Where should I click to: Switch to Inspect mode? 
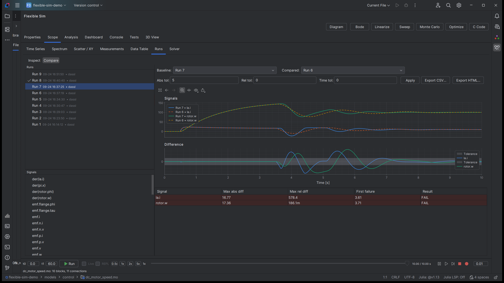(34, 60)
